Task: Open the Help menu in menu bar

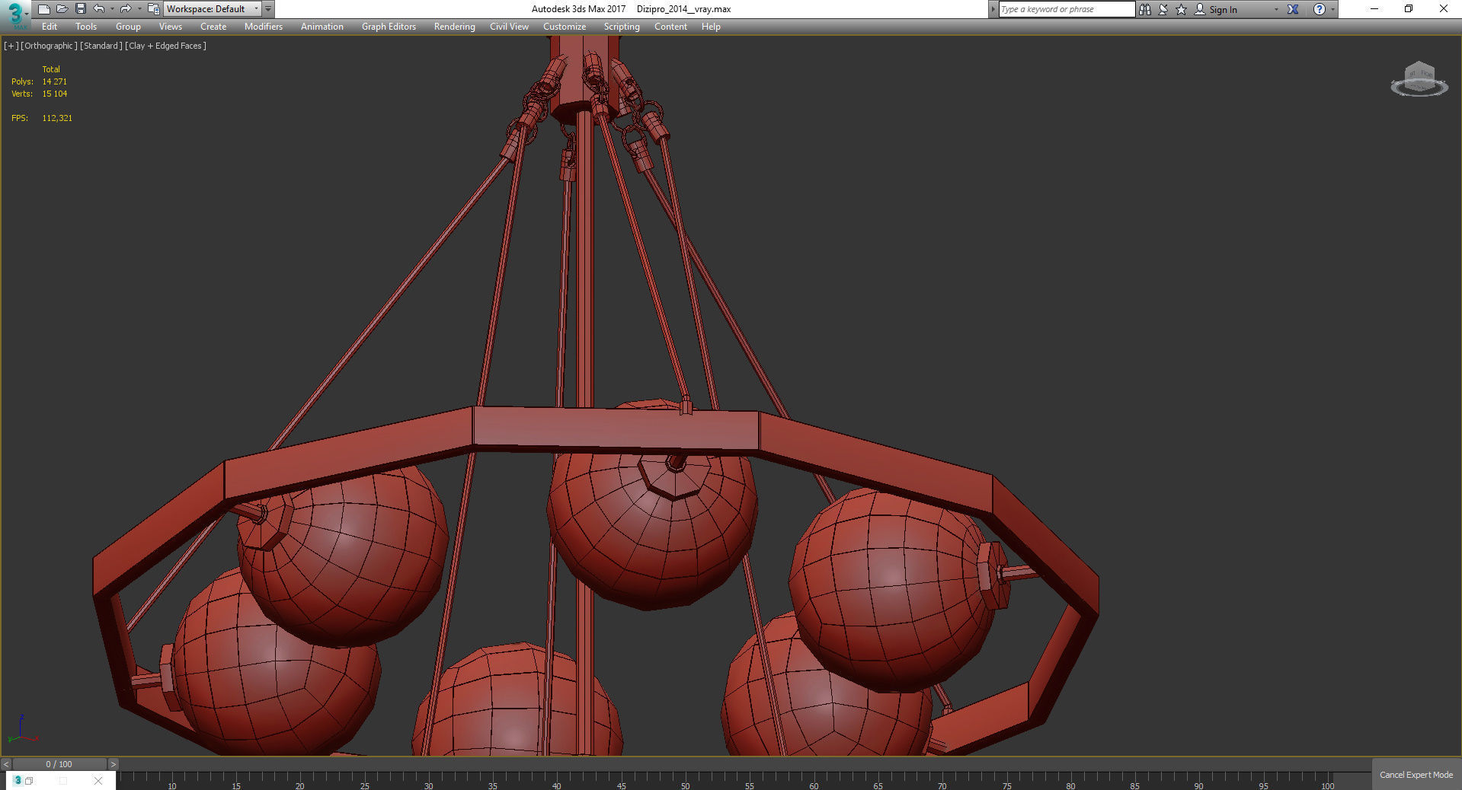Action: (711, 27)
